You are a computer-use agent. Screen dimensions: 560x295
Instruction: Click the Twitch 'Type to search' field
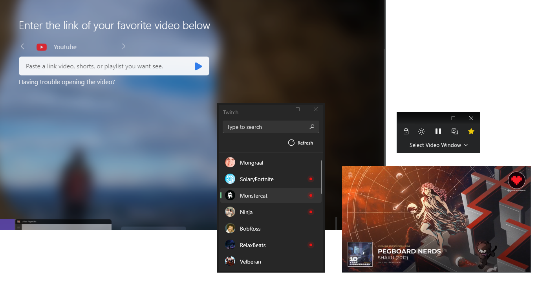[271, 127]
